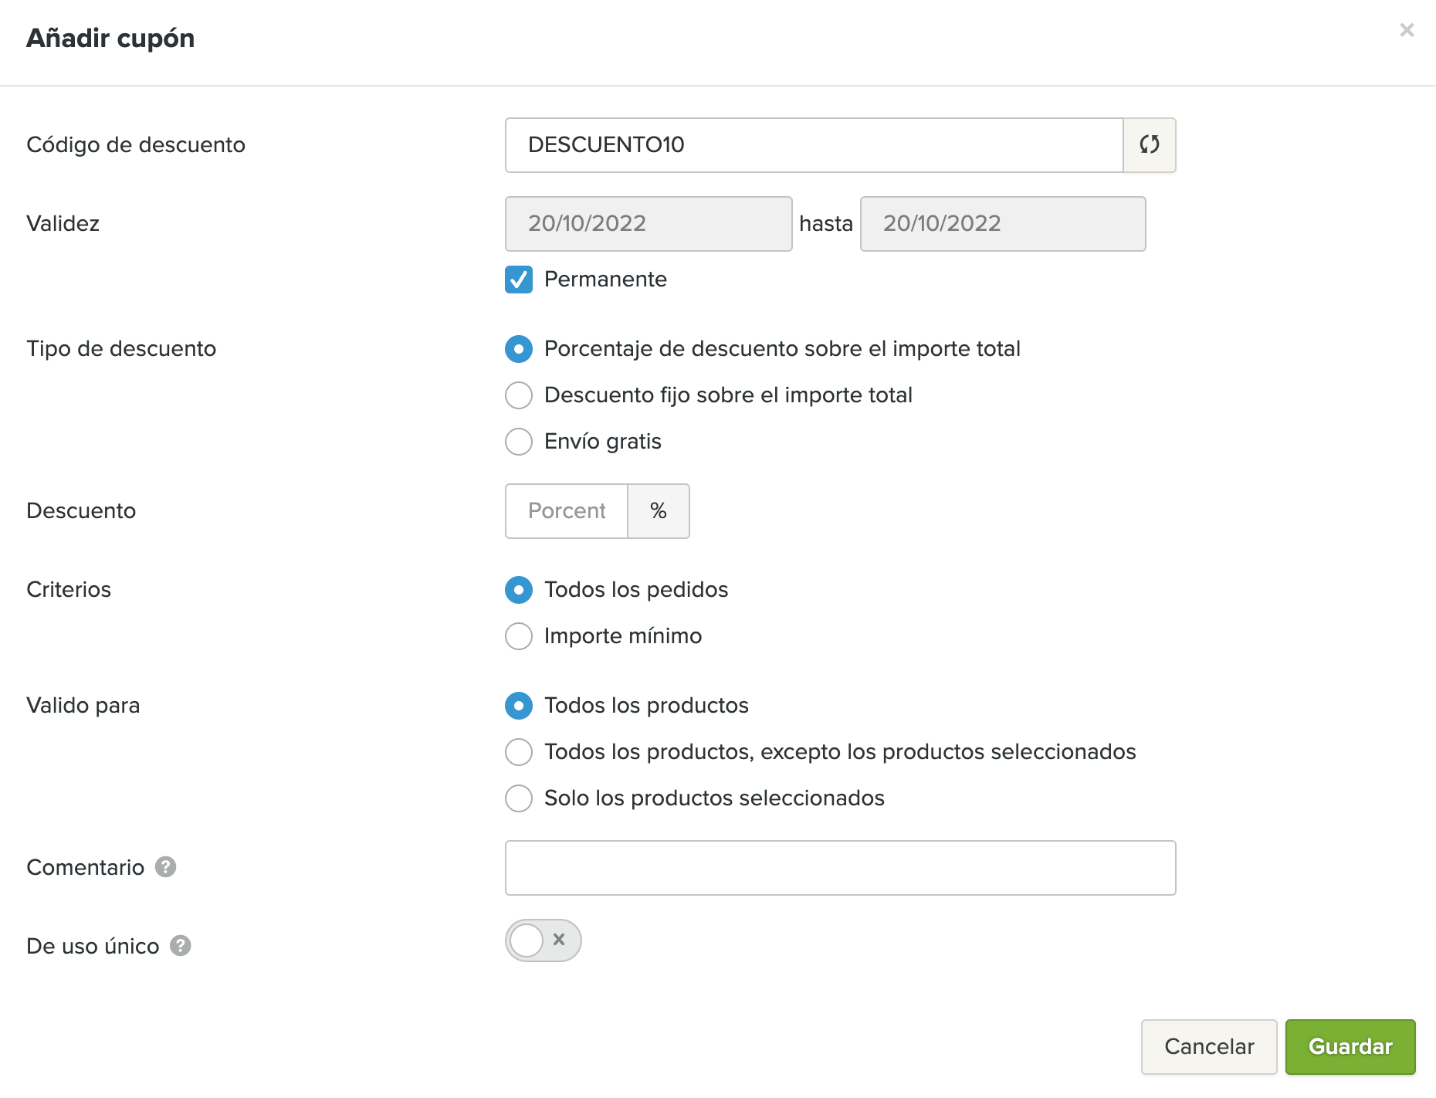Click the Permanente label text
The width and height of the screenshot is (1436, 1098).
[x=605, y=280]
